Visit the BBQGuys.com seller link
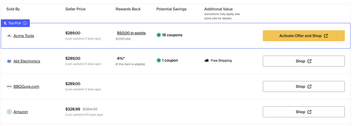Viewport: 359px width, 126px height. pos(26,86)
